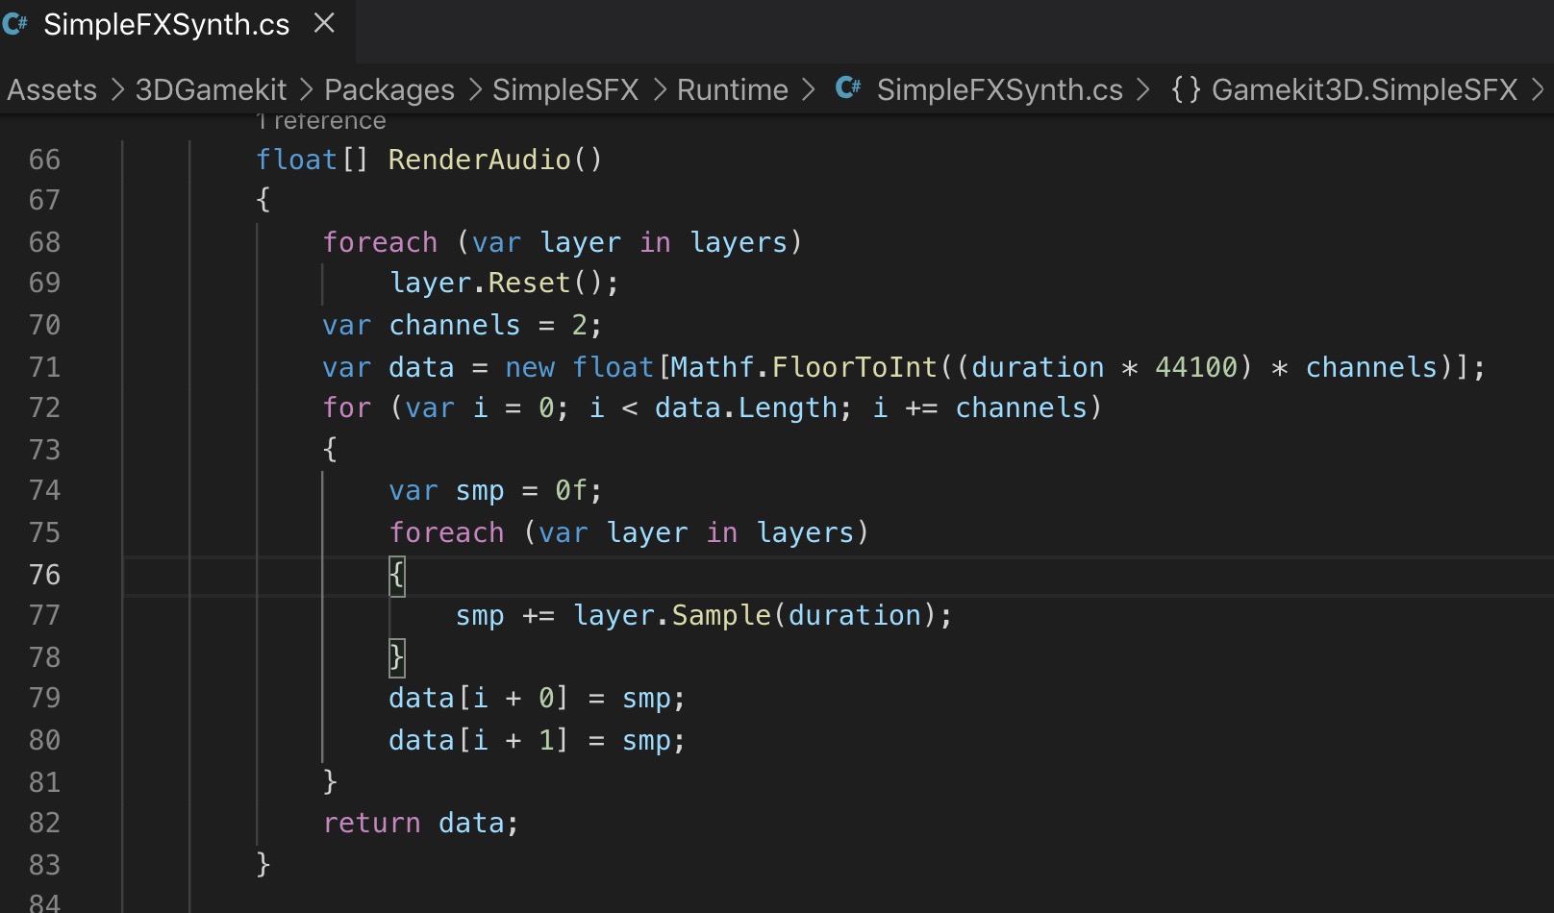Image resolution: width=1554 pixels, height=913 pixels.
Task: Expand the chevron after Runtime breadcrumb
Action: 809,89
